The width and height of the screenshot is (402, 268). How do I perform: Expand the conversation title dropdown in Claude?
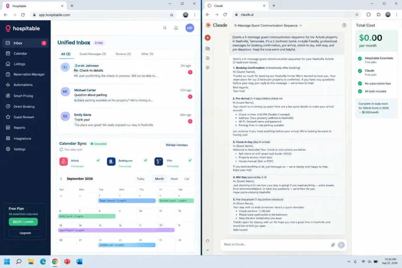pos(301,26)
